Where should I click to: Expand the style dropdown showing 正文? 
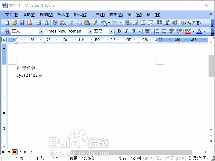tap(41, 31)
